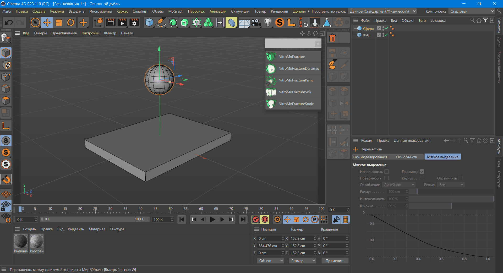Click the Position Y 334.476 cm field
Viewport: 503px width, 273px height.
[271, 246]
